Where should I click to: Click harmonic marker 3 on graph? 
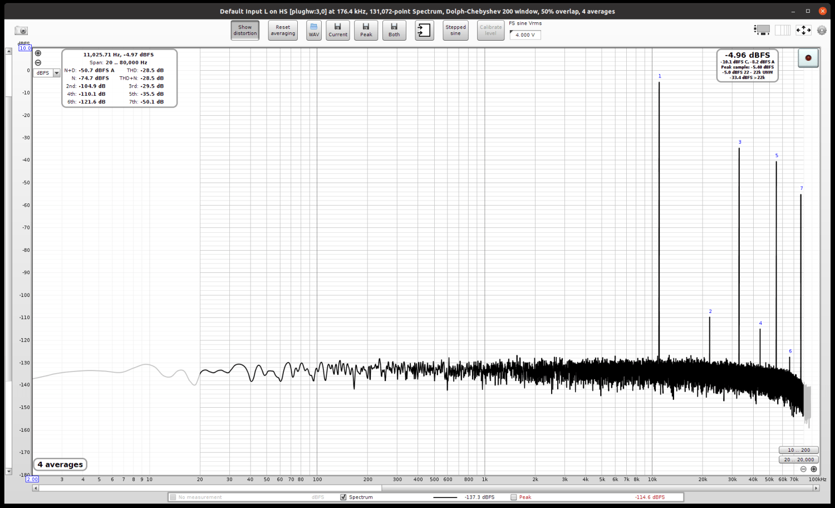click(740, 142)
